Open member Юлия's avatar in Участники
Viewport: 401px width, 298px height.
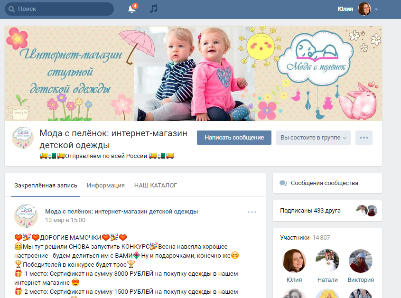pos(294,261)
